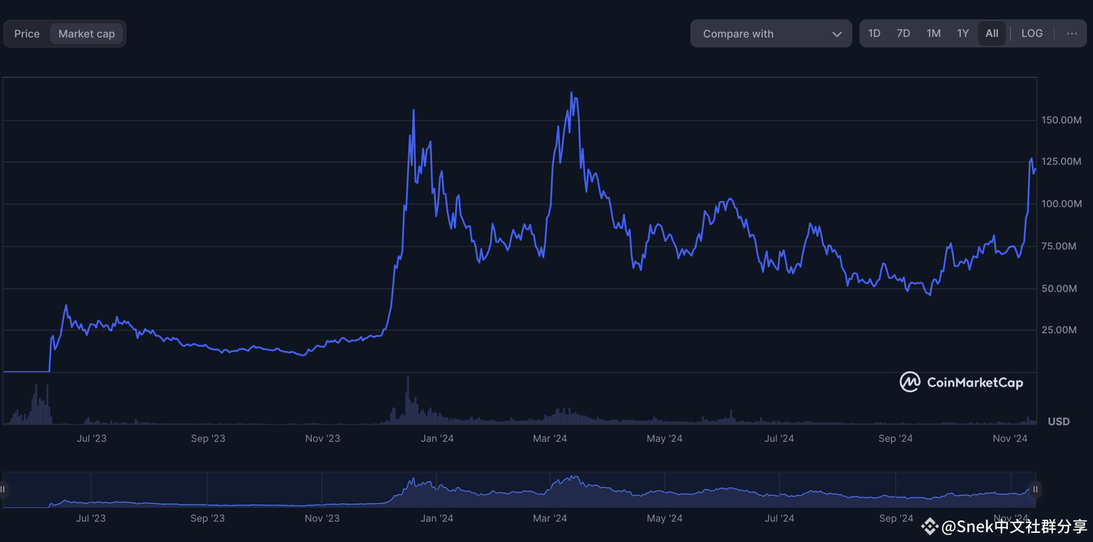Screen dimensions: 1093x542
Task: Choose the 1Y time range
Action: point(963,33)
